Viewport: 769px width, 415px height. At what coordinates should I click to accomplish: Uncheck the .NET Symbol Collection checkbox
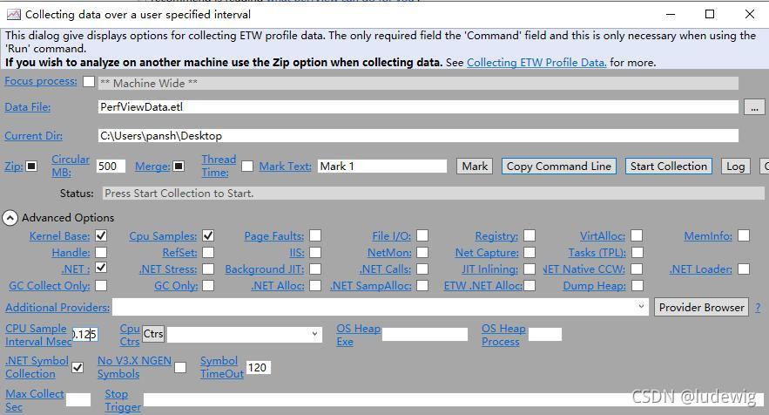tap(78, 367)
